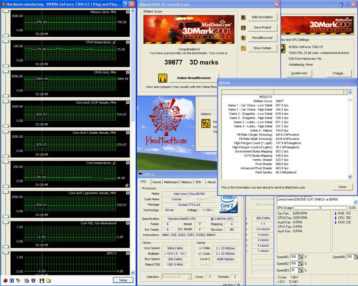Close the Core clock shader domain graph
The image size is (358, 286).
click(128, 133)
